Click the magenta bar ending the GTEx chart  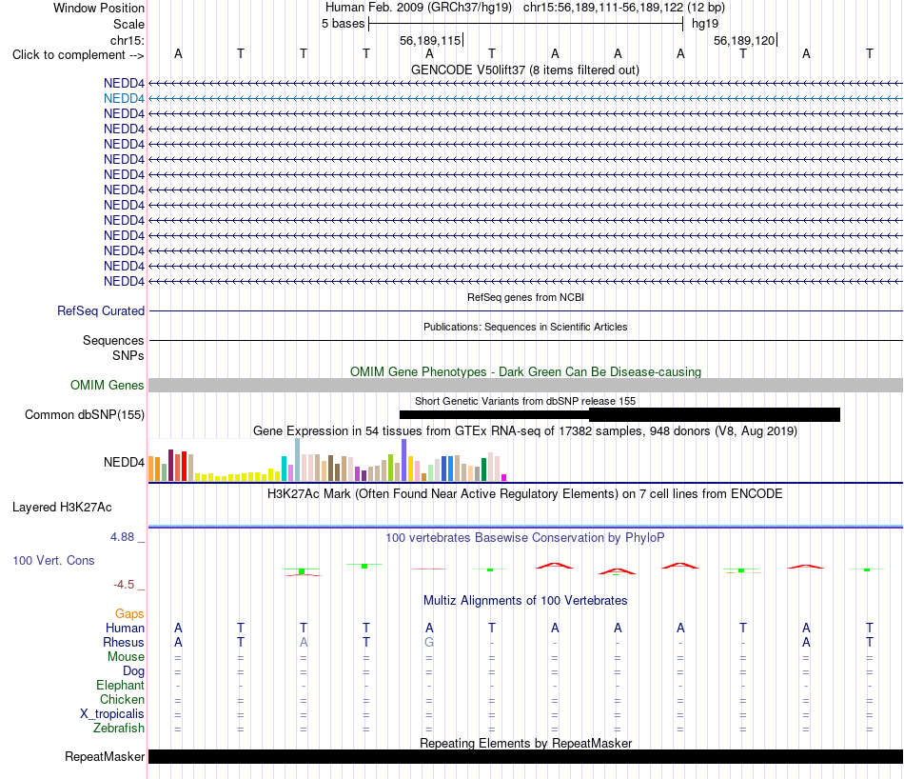tap(504, 478)
